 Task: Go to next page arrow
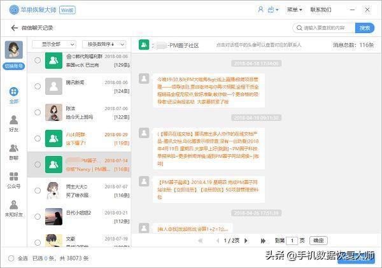pyautogui.click(x=246, y=241)
